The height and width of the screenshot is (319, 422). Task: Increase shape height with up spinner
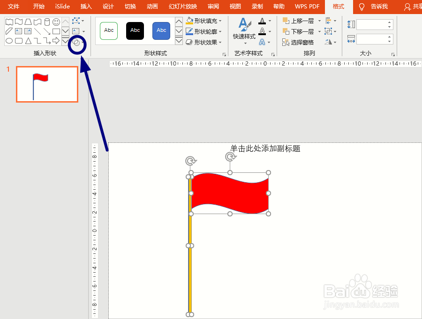390,22
